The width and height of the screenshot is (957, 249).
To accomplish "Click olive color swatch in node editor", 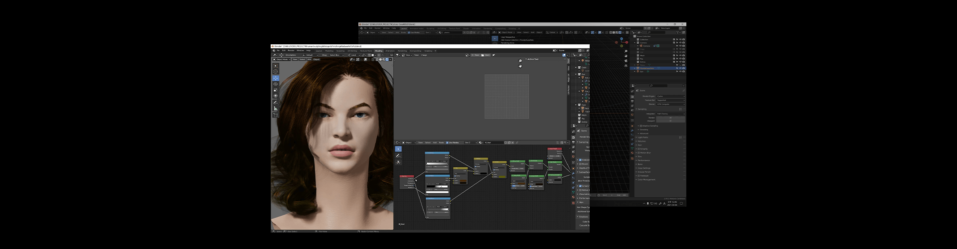I will click(x=502, y=177).
